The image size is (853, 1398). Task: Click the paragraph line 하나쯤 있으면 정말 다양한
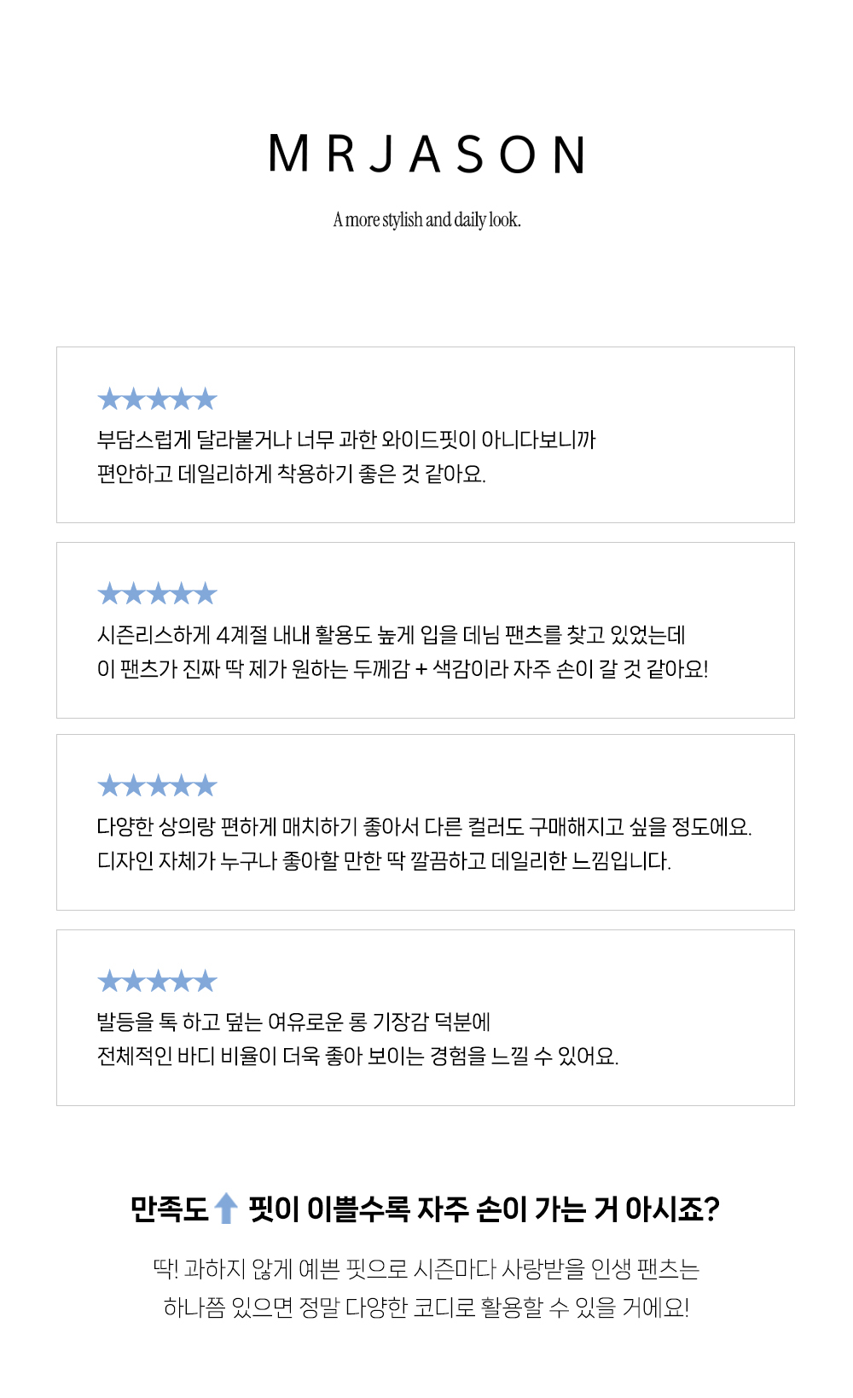[426, 1308]
